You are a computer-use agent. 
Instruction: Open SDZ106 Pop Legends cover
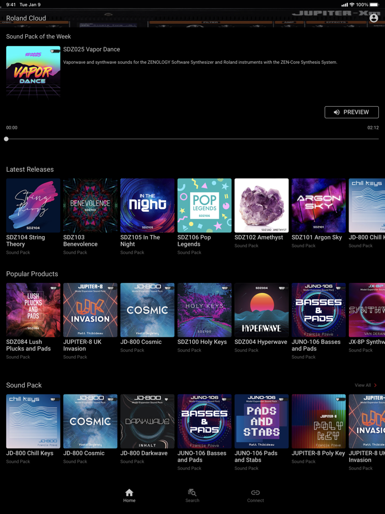point(205,205)
